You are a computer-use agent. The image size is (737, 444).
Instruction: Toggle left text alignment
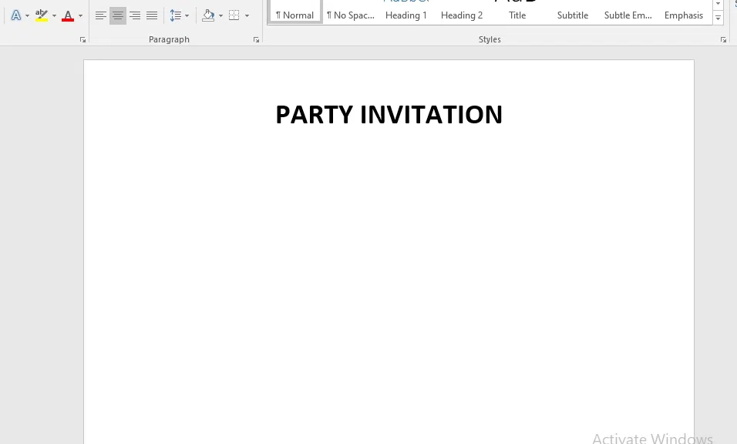(x=101, y=15)
